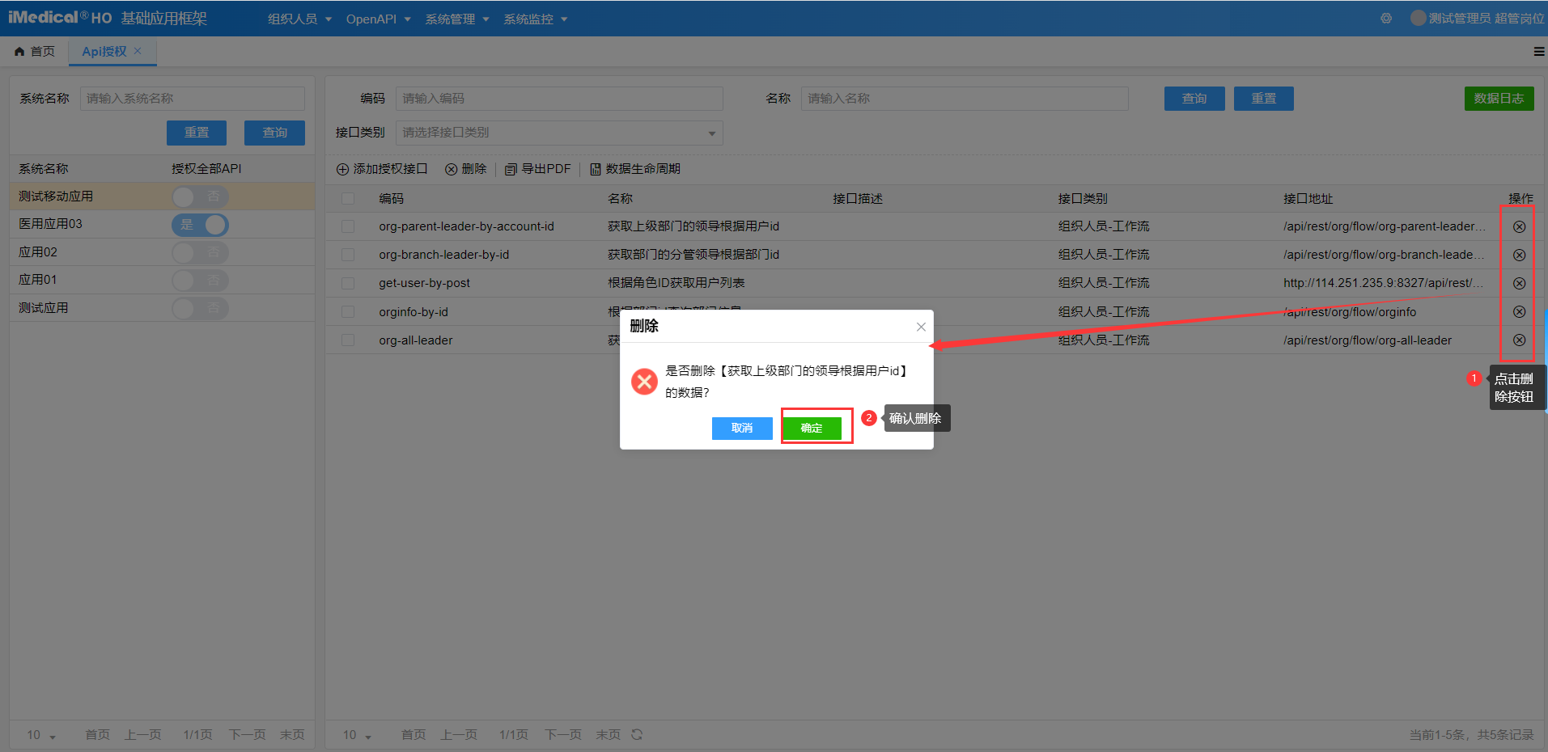Click 取消 to cancel the deletion

tap(741, 428)
